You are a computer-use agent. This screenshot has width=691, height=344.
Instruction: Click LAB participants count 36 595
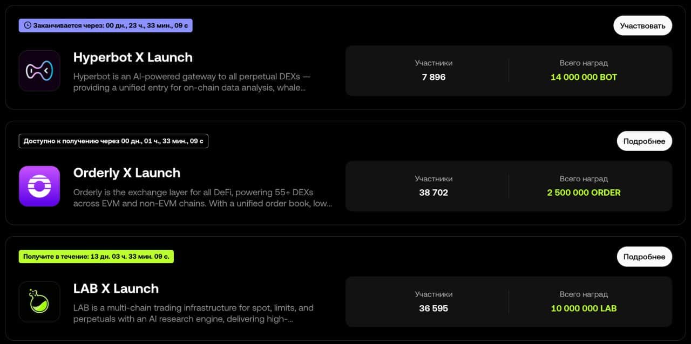pyautogui.click(x=433, y=308)
